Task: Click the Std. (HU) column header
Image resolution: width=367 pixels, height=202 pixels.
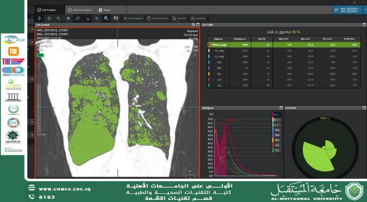Action: (305, 39)
